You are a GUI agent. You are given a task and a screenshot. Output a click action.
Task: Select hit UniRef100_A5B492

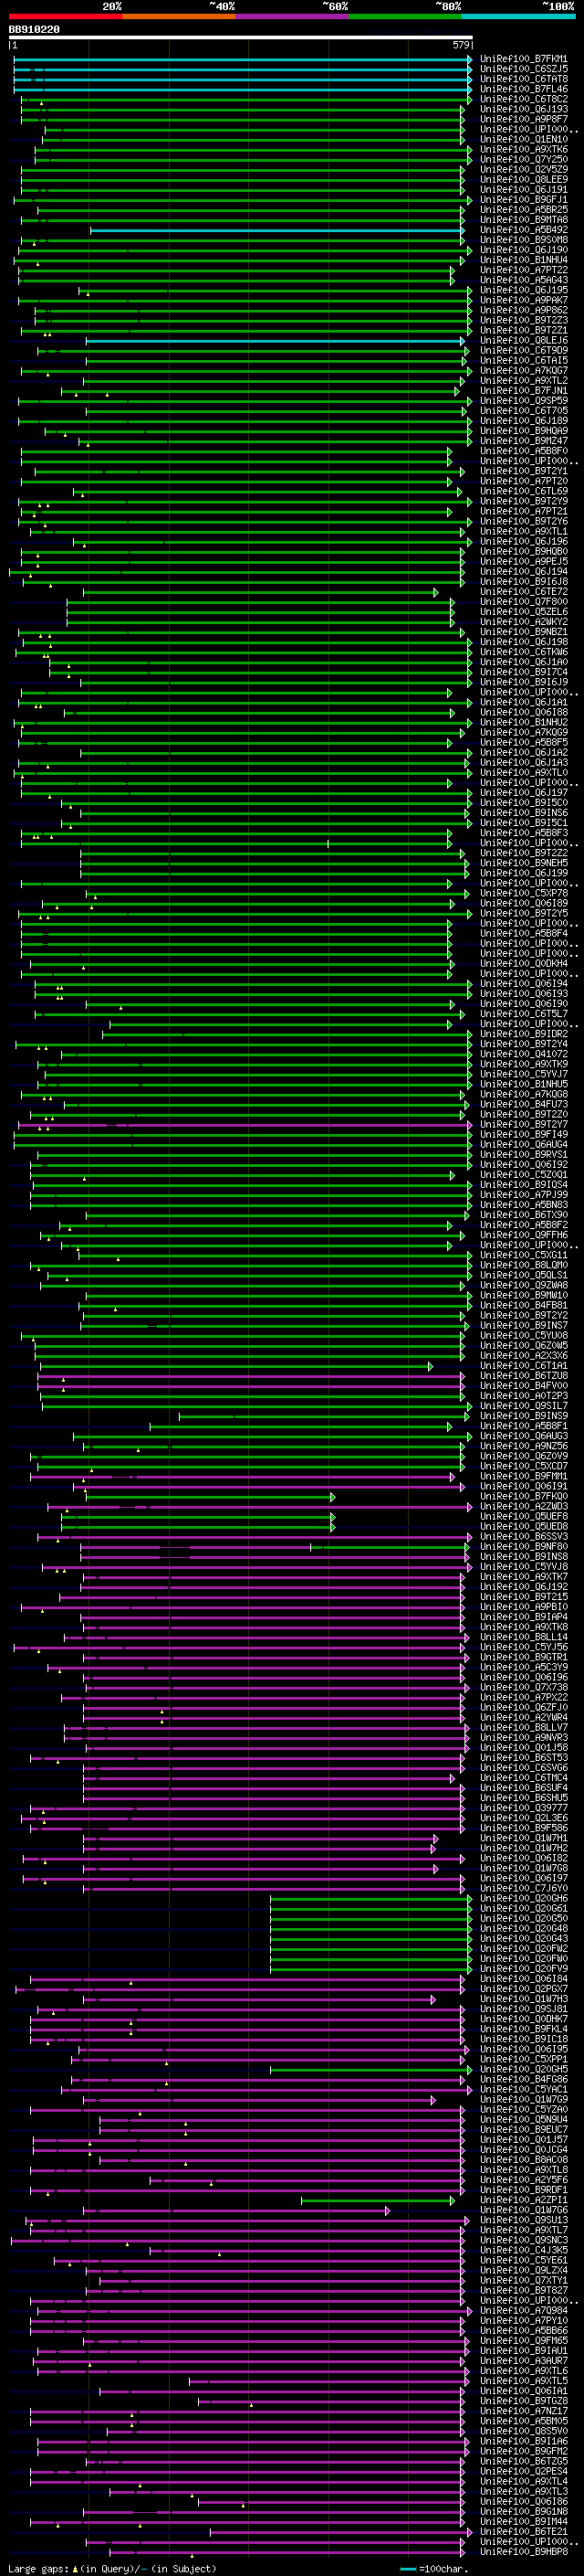(524, 230)
